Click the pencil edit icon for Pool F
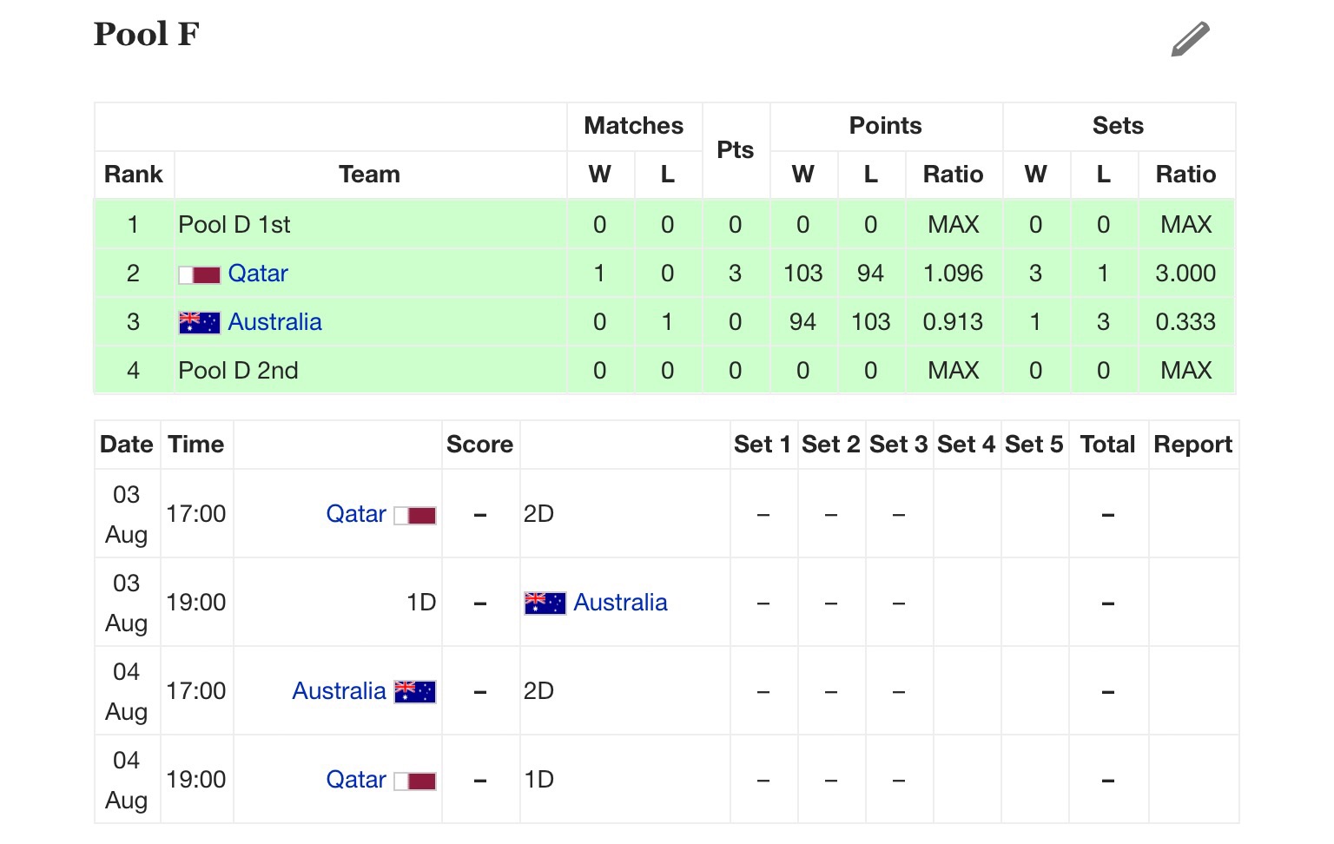Image resolution: width=1334 pixels, height=844 pixels. pyautogui.click(x=1190, y=39)
